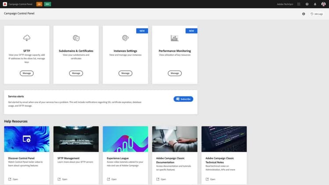Manage the SFTP card
Image resolution: width=329 pixels, height=185 pixels.
click(27, 73)
